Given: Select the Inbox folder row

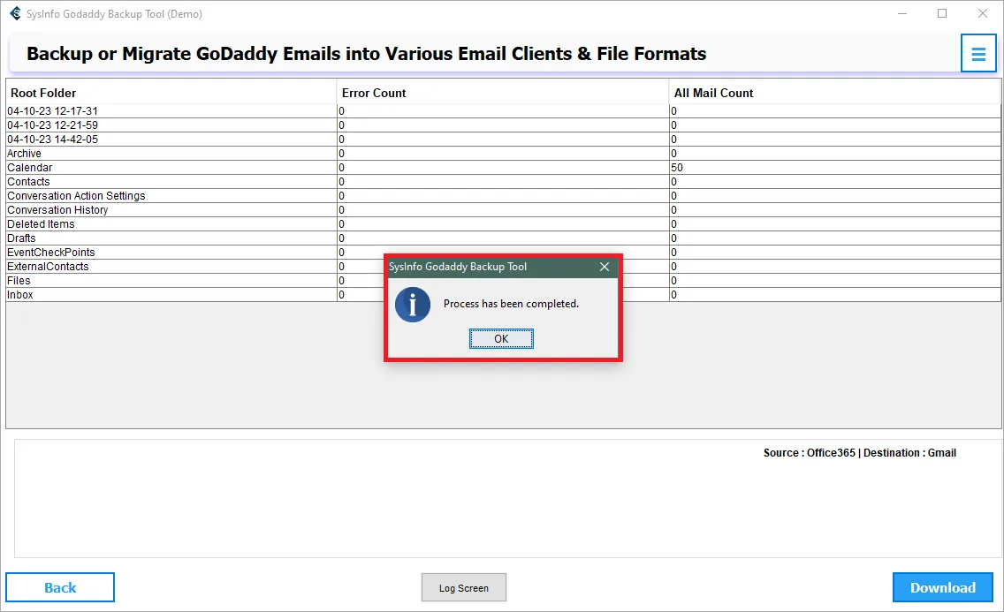Looking at the screenshot, I should pyautogui.click(x=503, y=294).
